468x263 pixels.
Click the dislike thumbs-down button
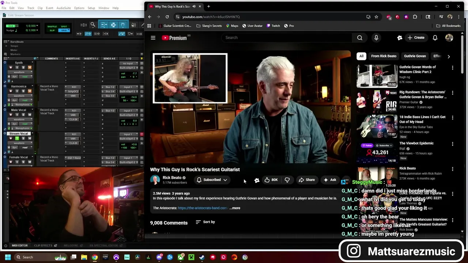point(287,180)
